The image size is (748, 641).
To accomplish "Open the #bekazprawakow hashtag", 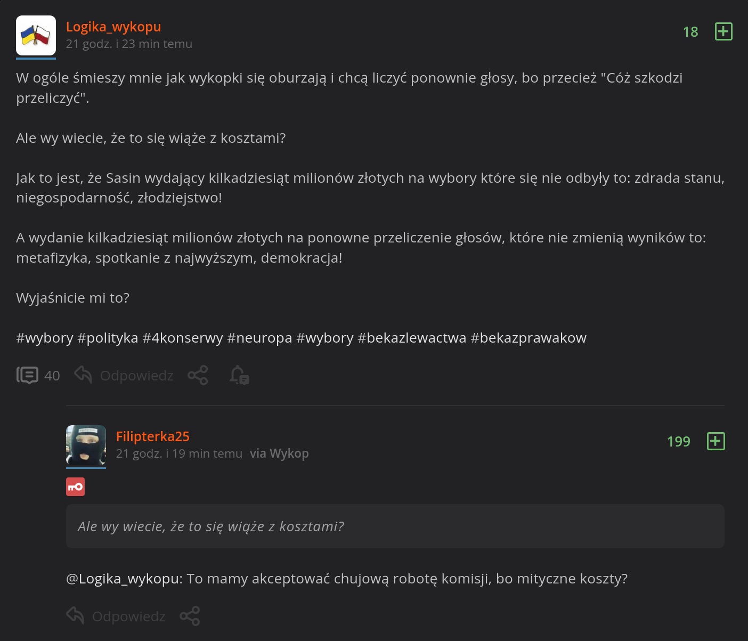I will point(529,338).
